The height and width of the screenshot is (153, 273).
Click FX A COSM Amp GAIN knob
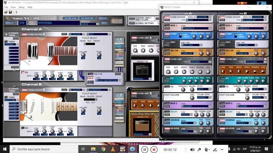point(168,71)
